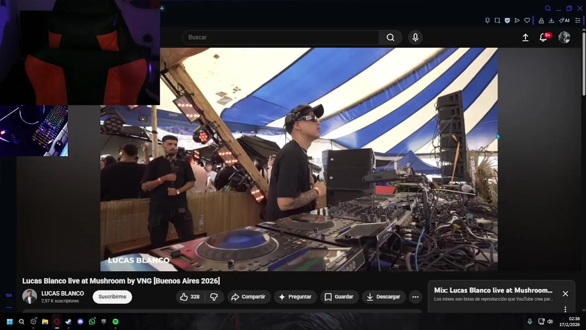The height and width of the screenshot is (330, 586).
Task: Save video with Guardar button
Action: tap(339, 297)
